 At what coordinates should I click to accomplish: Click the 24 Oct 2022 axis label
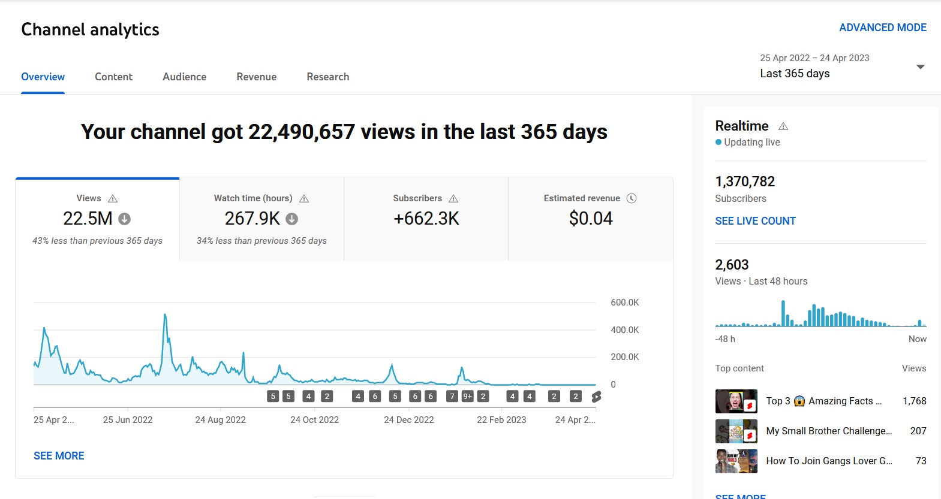coord(315,420)
